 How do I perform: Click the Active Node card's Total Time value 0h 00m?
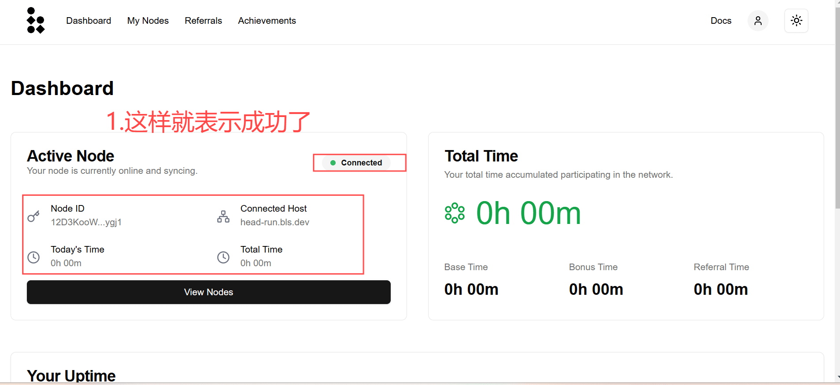coord(256,263)
